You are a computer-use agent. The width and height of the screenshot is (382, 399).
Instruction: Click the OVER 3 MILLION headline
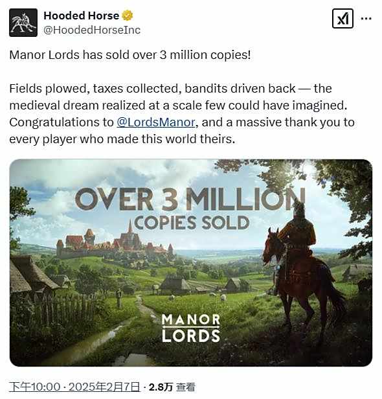pyautogui.click(x=190, y=199)
